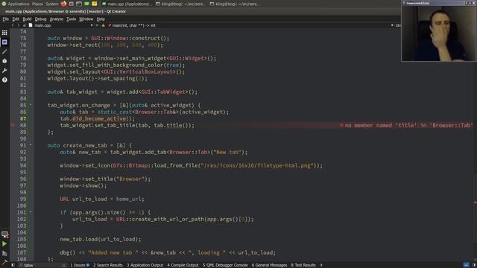The height and width of the screenshot is (268, 477).
Task: Open the kit selector monitor icon
Action: pos(4,234)
